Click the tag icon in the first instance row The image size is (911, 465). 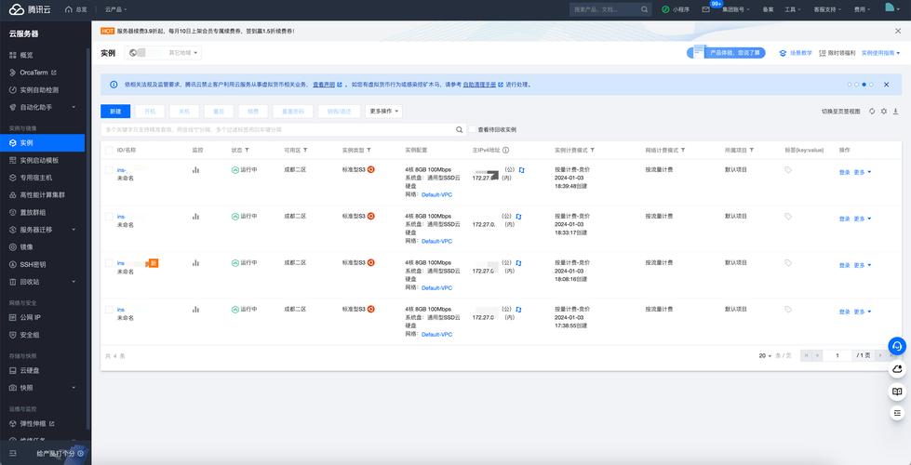pyautogui.click(x=788, y=170)
